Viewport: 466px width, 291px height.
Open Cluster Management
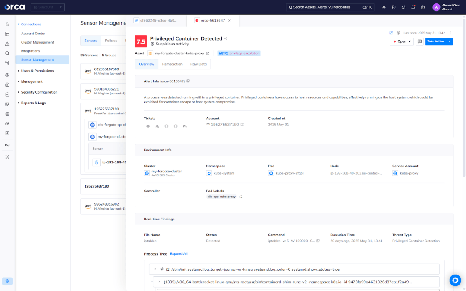click(38, 42)
